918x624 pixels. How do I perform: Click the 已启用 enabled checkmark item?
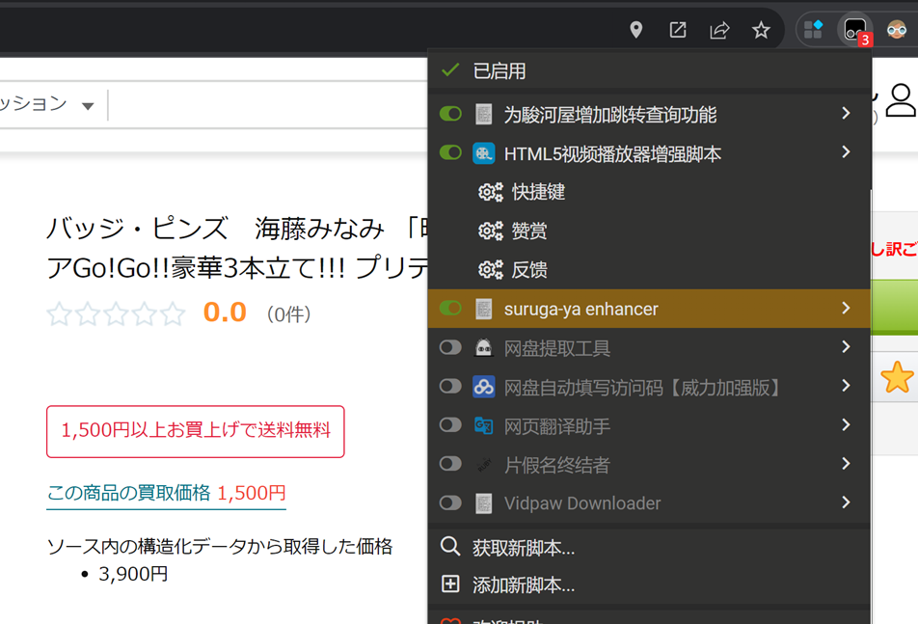coord(499,71)
